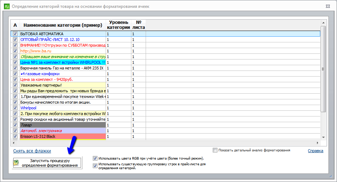Click the vertical scrollbar thumb
This screenshot has width=337, height=182.
(323, 69)
